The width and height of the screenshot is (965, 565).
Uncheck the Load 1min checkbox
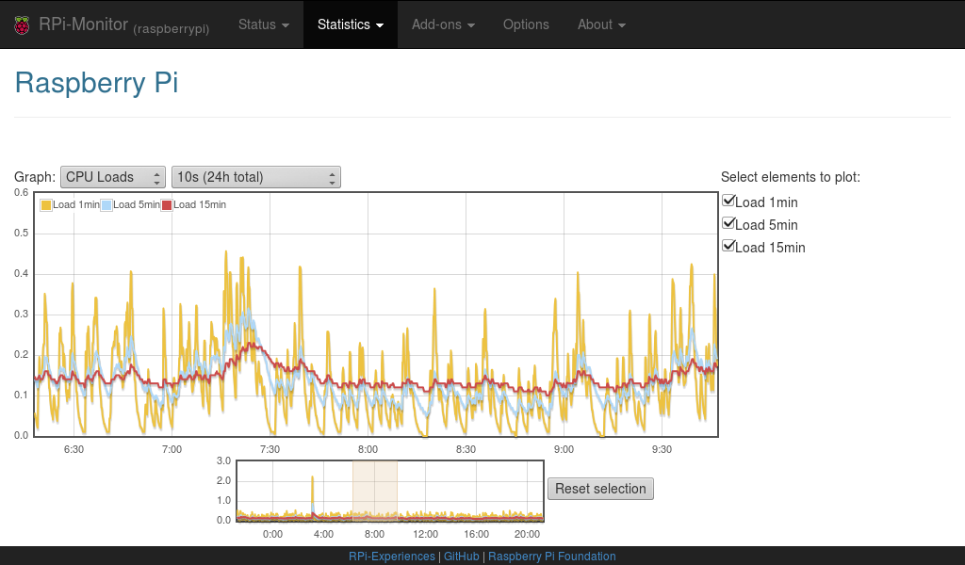click(x=728, y=200)
